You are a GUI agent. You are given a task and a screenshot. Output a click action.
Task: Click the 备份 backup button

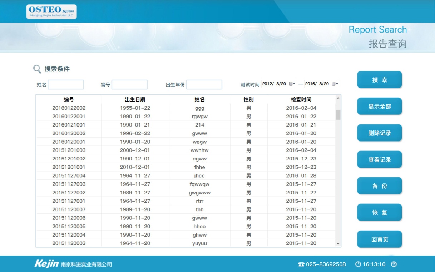[x=379, y=186]
